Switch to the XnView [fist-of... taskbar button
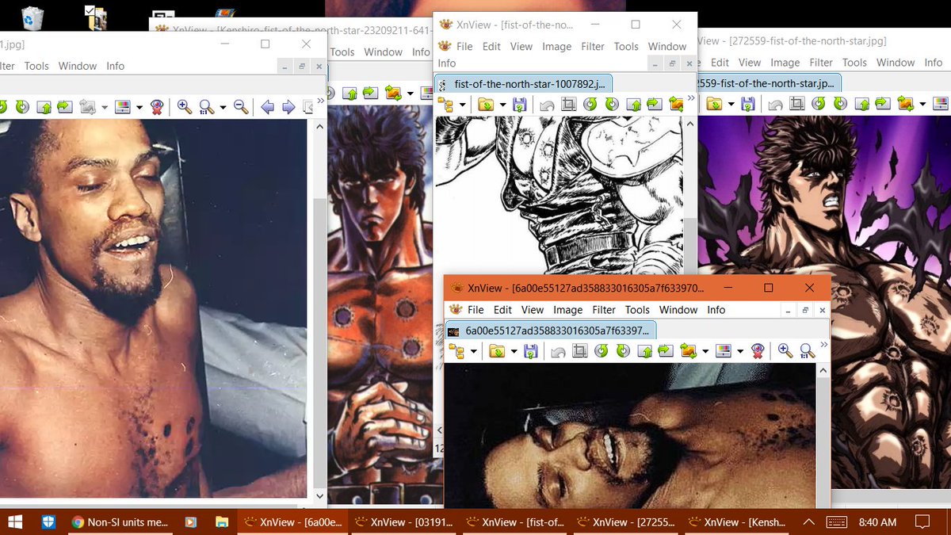The image size is (951, 535). tap(515, 522)
